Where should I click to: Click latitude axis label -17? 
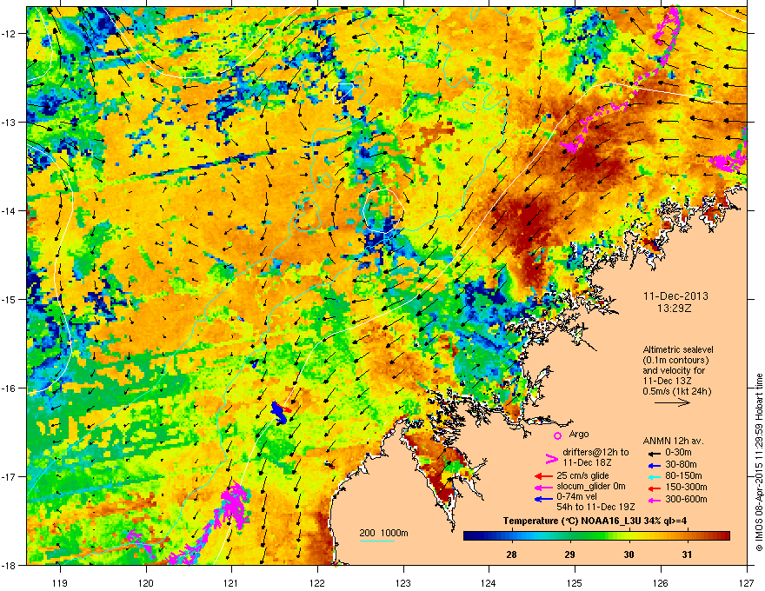click(x=9, y=476)
